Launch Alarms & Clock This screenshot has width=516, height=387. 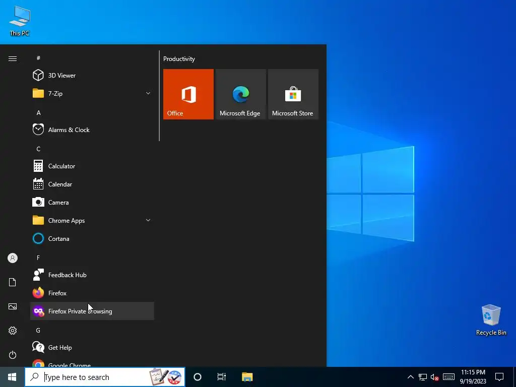click(x=92, y=130)
